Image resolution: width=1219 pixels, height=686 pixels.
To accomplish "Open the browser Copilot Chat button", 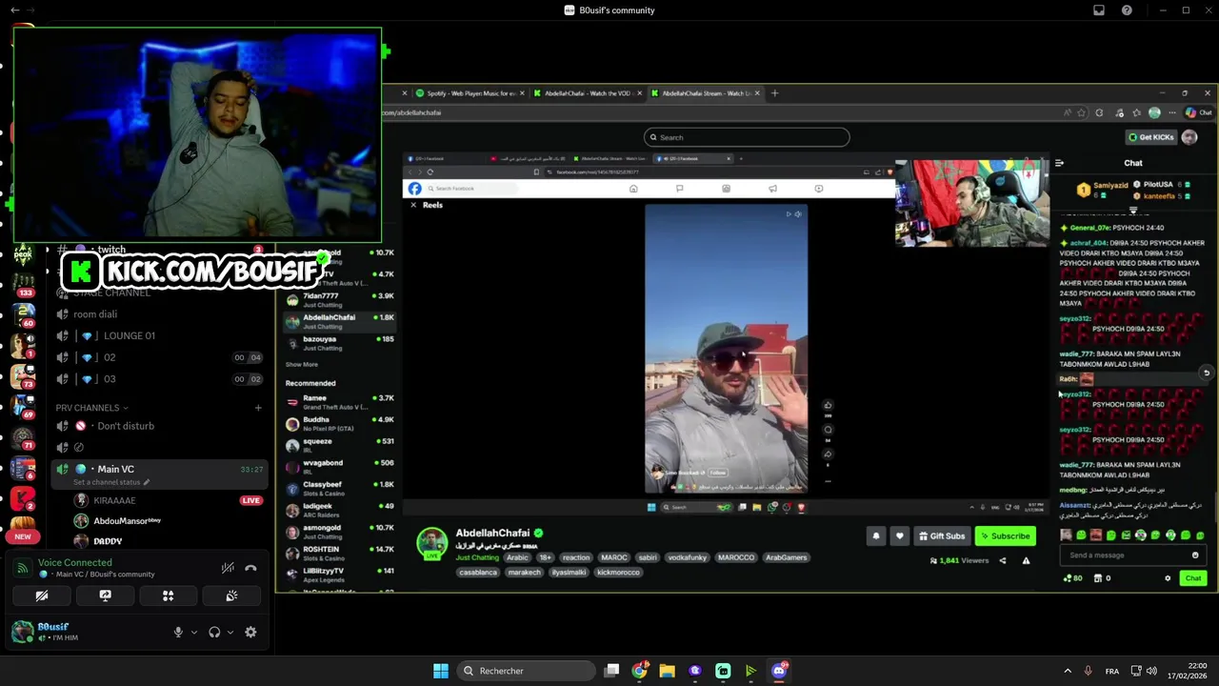I will point(1199,112).
